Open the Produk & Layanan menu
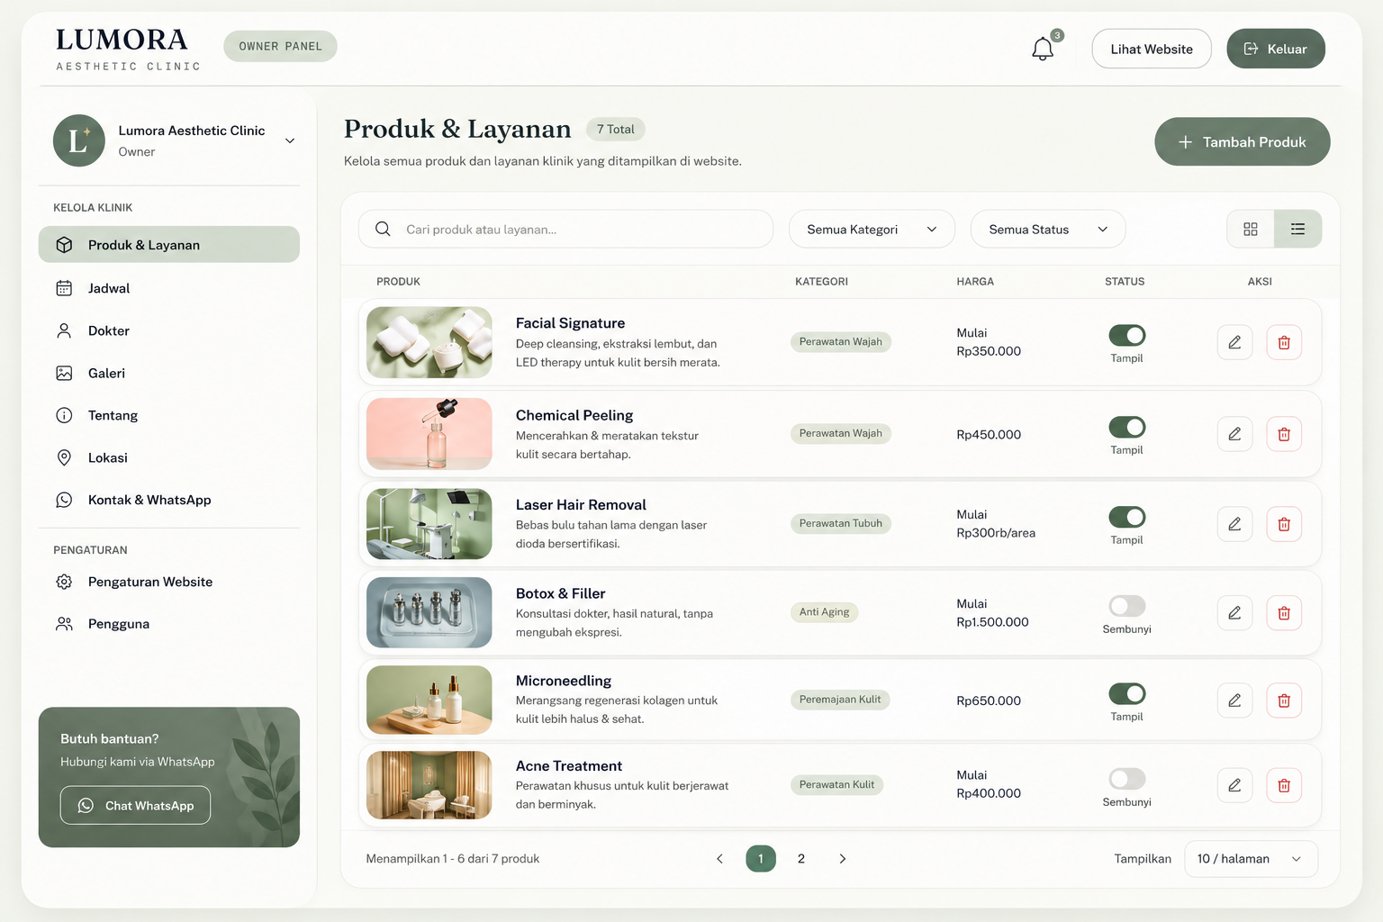Viewport: 1383px width, 922px height. [x=169, y=245]
